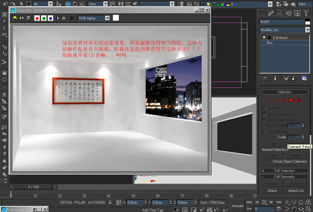Click the Save Bitmap icon in render window
The width and height of the screenshot is (313, 212).
(x=15, y=18)
